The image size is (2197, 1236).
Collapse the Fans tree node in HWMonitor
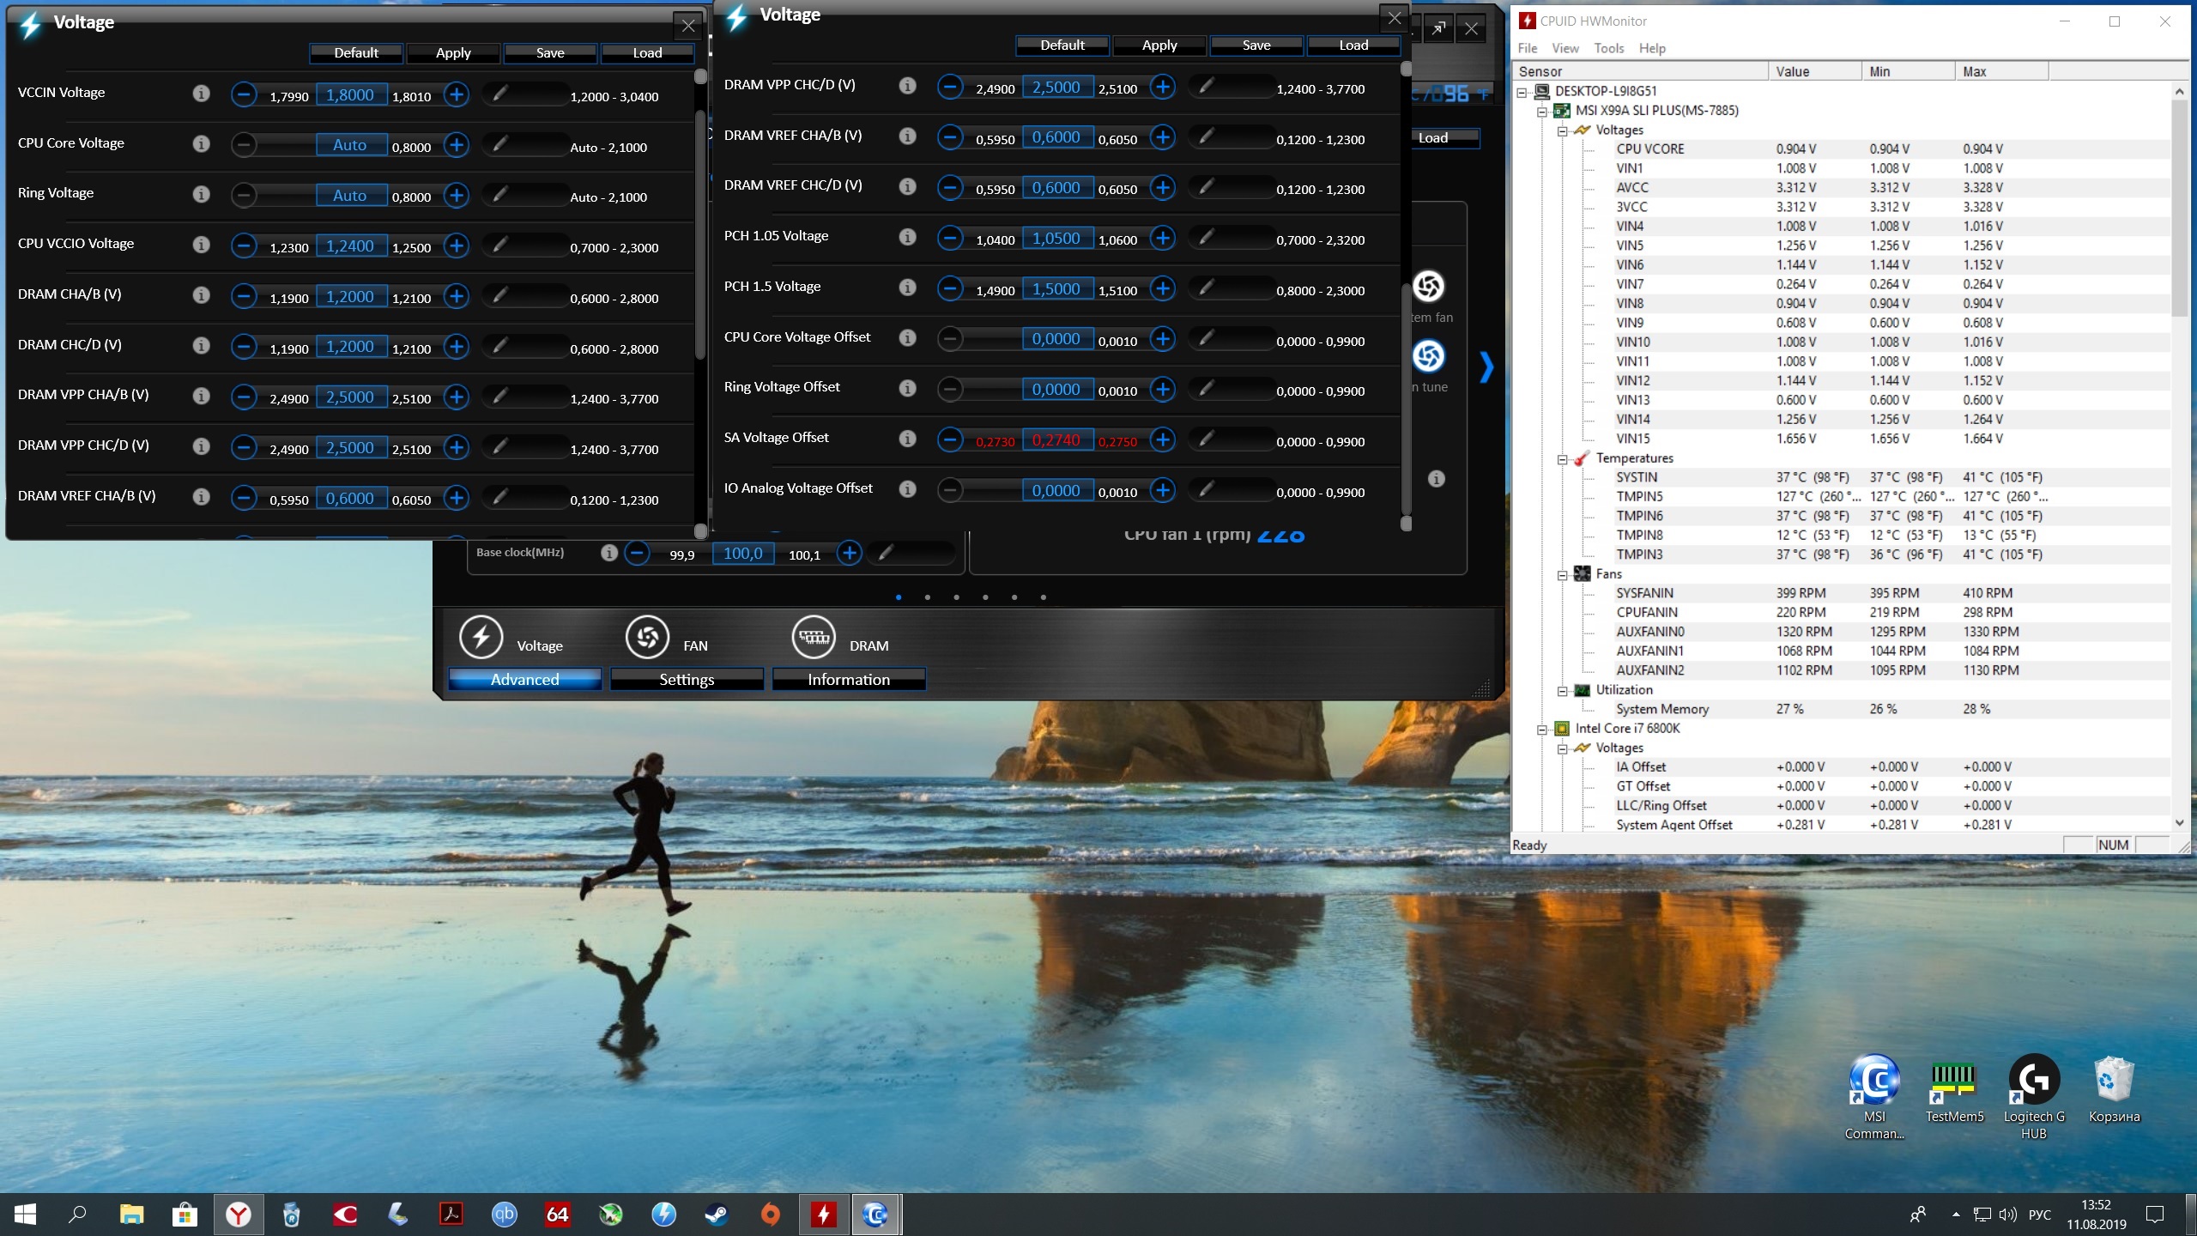tap(1563, 575)
